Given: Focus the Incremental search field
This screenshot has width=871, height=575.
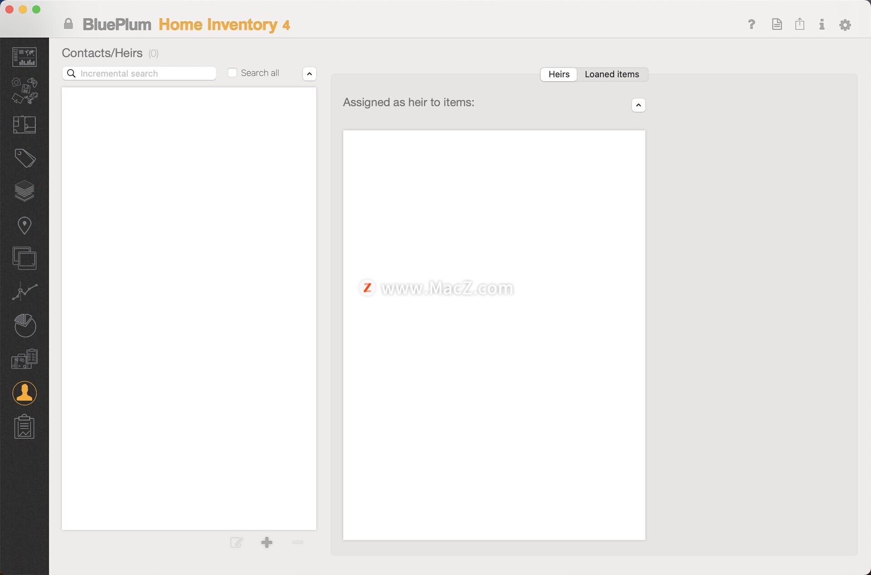Looking at the screenshot, I should 139,73.
